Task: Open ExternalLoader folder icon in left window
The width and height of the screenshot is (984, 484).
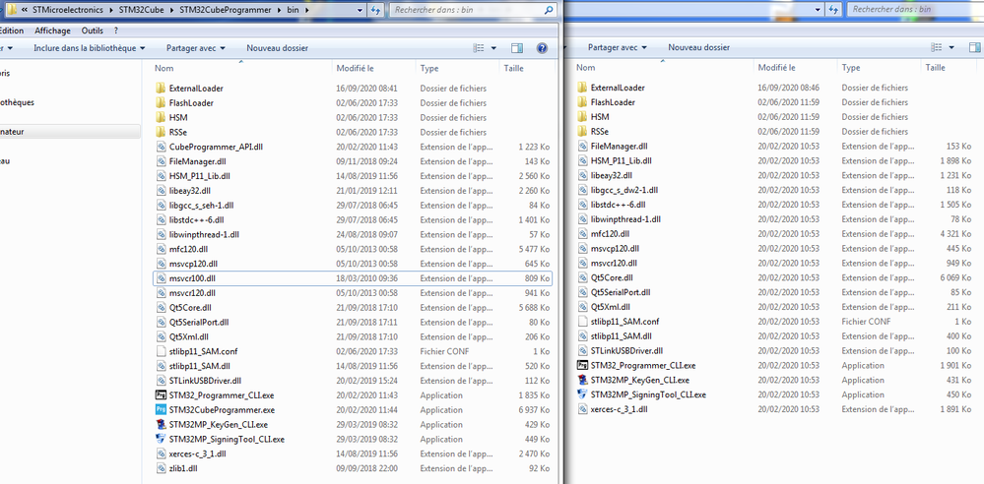Action: (x=160, y=89)
